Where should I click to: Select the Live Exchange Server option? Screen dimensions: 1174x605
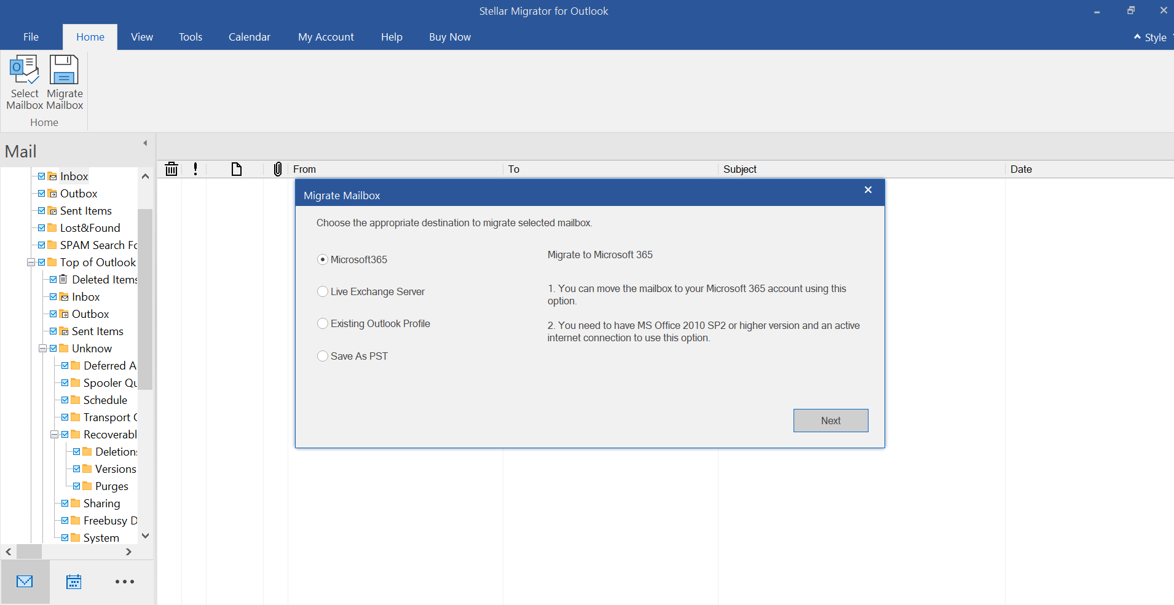coord(323,291)
